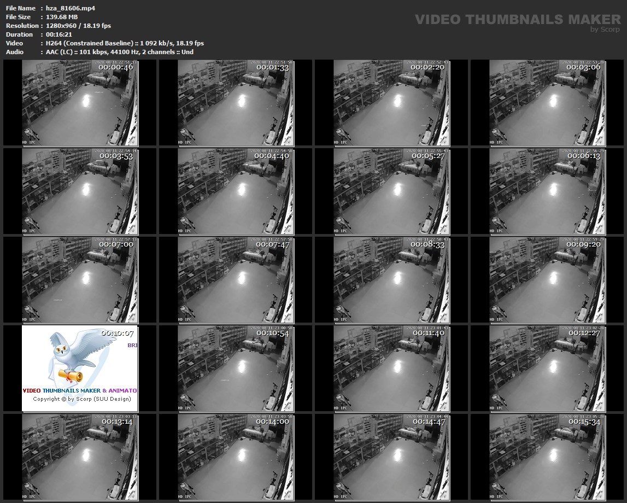Viewport: 627px width, 503px height.
Task: Open the frame at 00:10:54
Action: (x=236, y=368)
